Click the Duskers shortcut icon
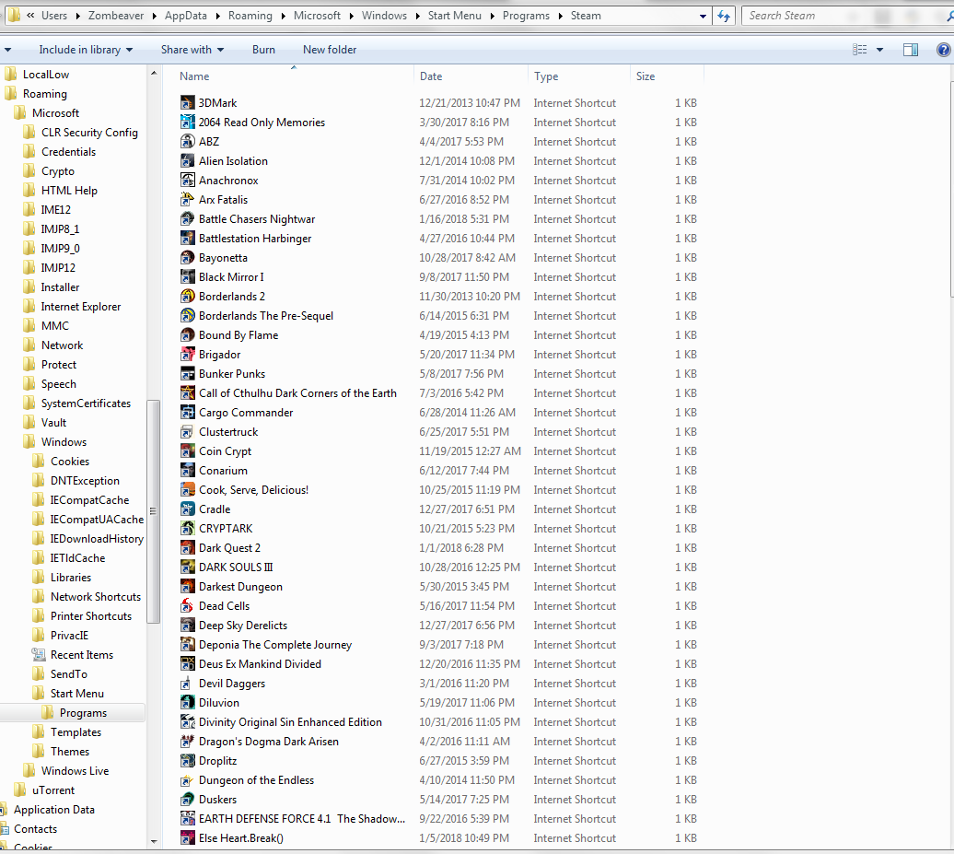This screenshot has width=954, height=854. (x=188, y=800)
